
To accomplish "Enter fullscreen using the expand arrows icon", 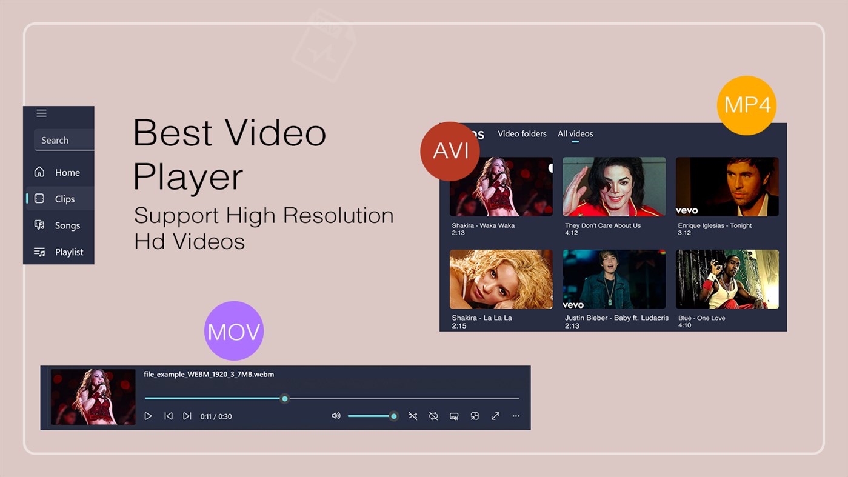I will pyautogui.click(x=495, y=416).
